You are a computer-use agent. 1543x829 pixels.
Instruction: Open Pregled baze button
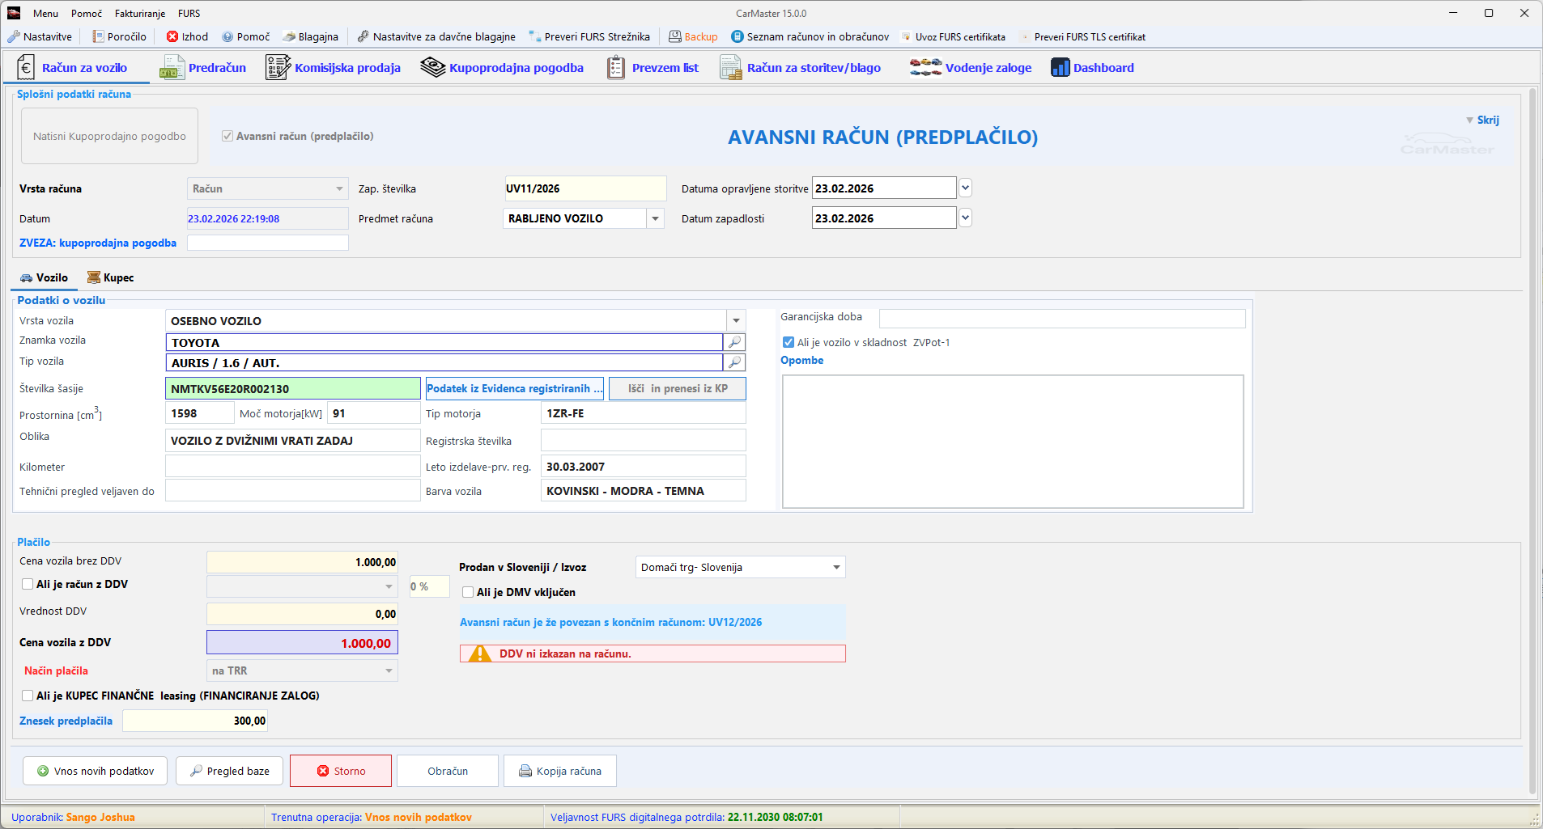pos(230,771)
